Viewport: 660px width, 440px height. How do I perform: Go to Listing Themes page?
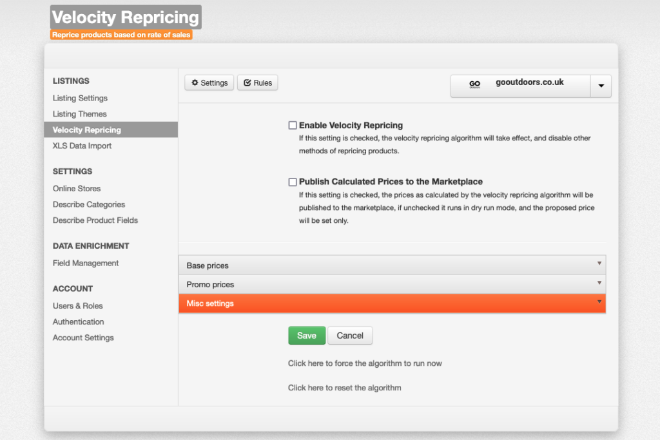[79, 114]
